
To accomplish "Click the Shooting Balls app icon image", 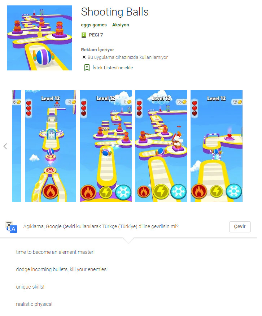I will click(40, 38).
